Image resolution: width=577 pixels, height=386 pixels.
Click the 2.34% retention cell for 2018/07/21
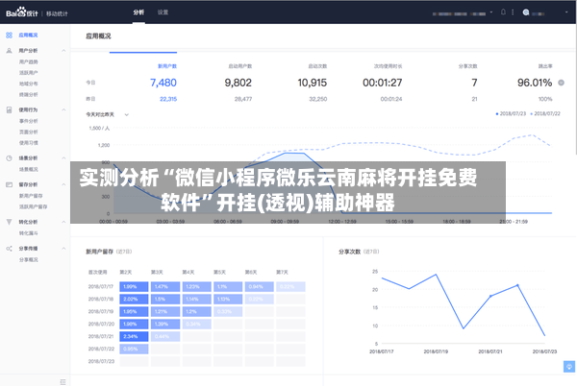click(x=134, y=336)
